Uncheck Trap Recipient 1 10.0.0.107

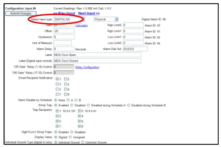(x=57, y=111)
